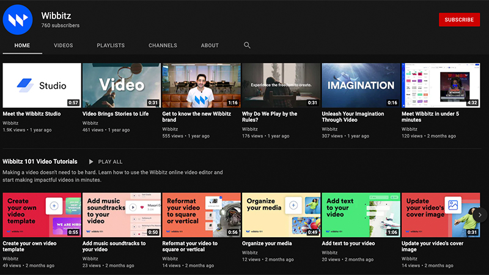Click the Wibbitz channel name under Studio video
Image resolution: width=489 pixels, height=275 pixels.
pyautogui.click(x=10, y=123)
